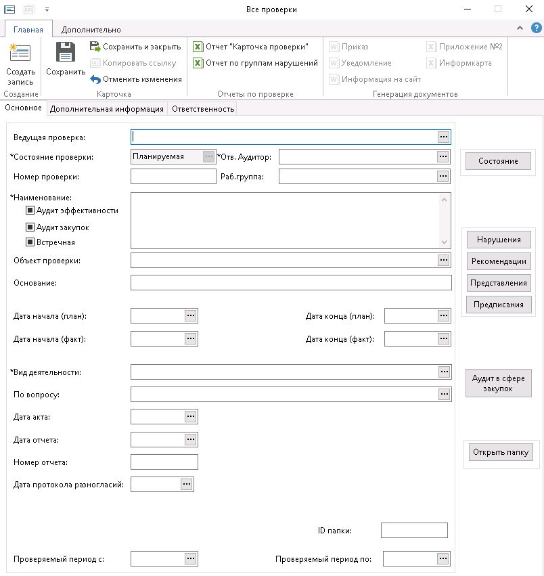Click the Открыть папку button
The height and width of the screenshot is (576, 544).
click(501, 452)
